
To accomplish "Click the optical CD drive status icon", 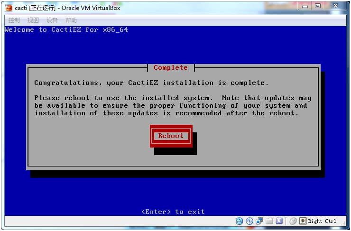I will coord(249,221).
